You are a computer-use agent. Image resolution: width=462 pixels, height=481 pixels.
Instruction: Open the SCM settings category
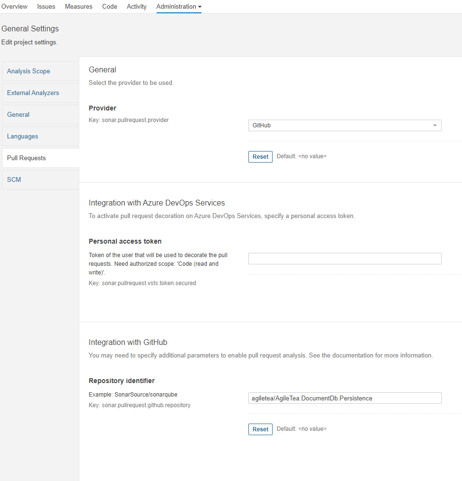[x=41, y=180]
